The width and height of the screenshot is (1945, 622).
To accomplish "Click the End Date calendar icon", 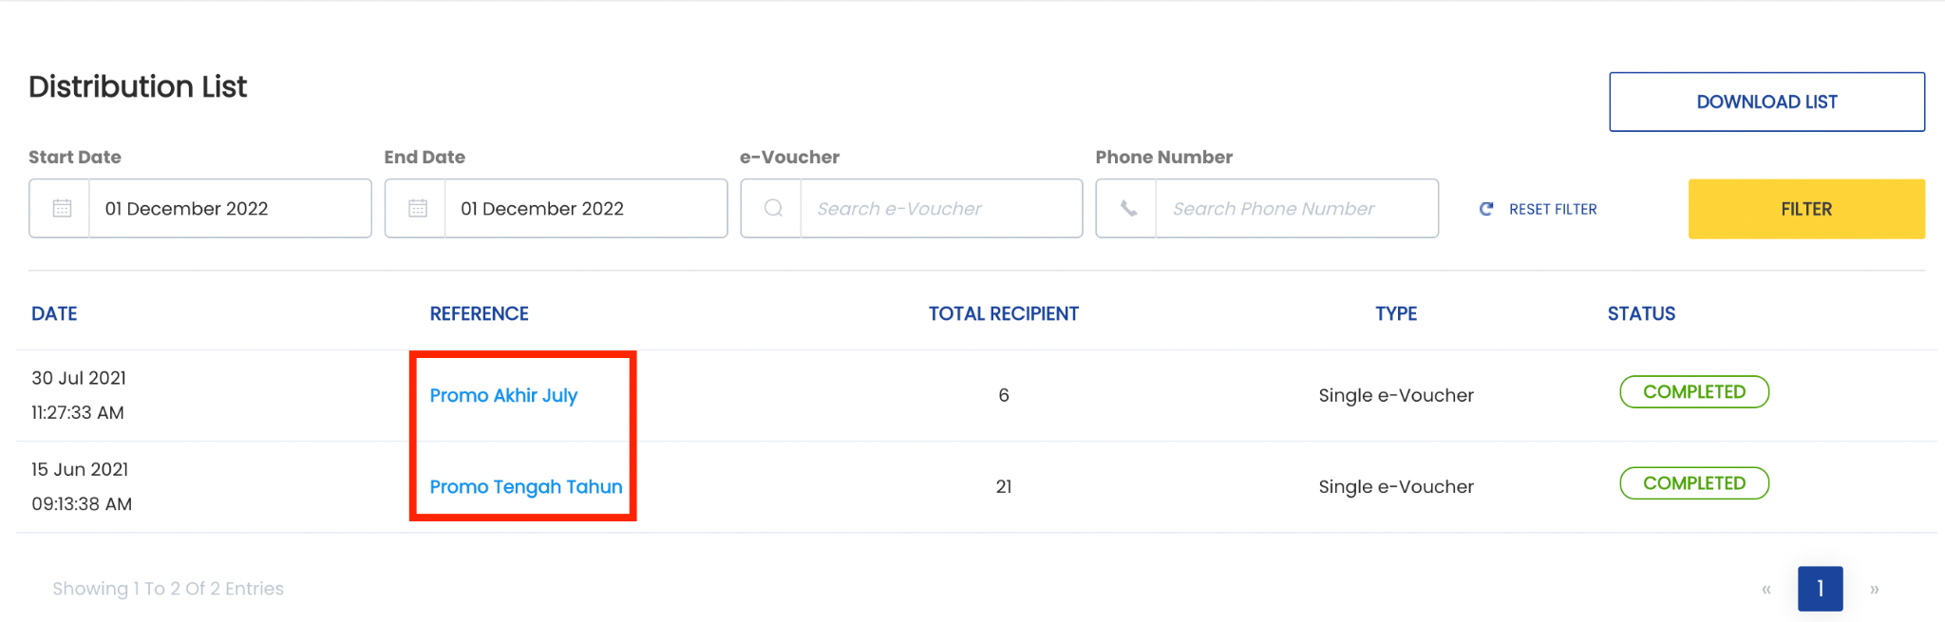I will coord(418,208).
